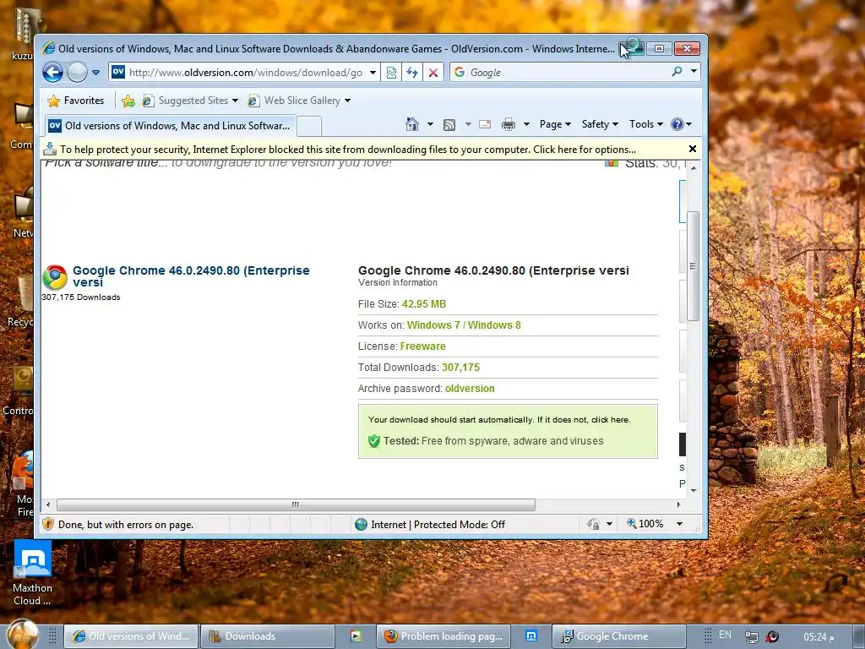Click the 'Freeware' license text
Image resolution: width=865 pixels, height=649 pixels.
tap(422, 346)
